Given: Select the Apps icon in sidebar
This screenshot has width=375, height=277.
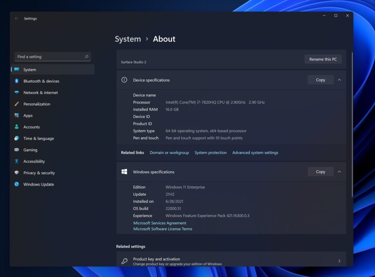Looking at the screenshot, I should tap(17, 115).
